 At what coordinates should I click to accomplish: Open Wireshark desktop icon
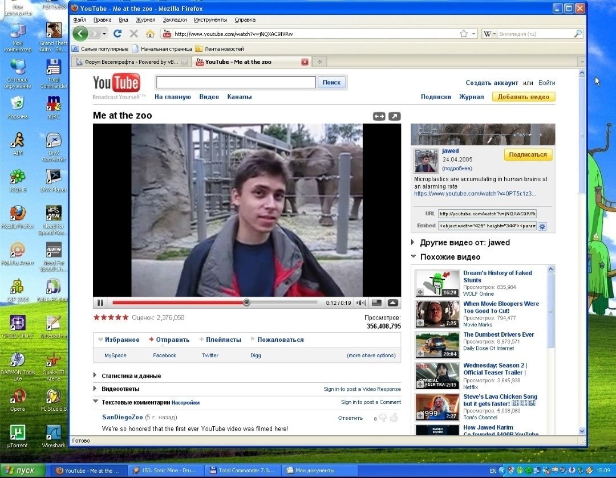point(54,436)
